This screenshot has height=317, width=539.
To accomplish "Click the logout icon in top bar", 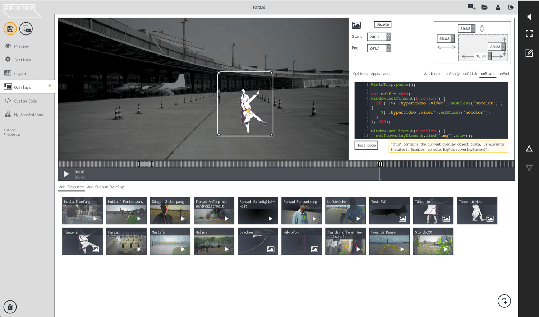I will 511,7.
